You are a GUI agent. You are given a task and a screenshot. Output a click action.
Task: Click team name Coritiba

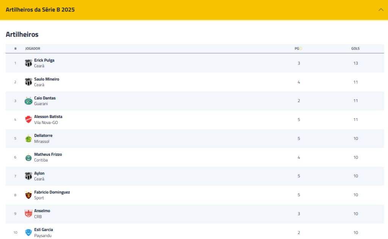41,160
